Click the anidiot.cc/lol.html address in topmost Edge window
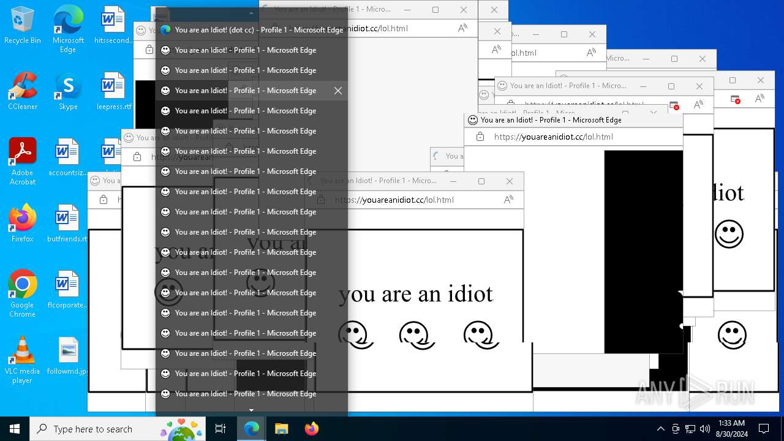Viewport: 784px width, 441px height. point(378,28)
